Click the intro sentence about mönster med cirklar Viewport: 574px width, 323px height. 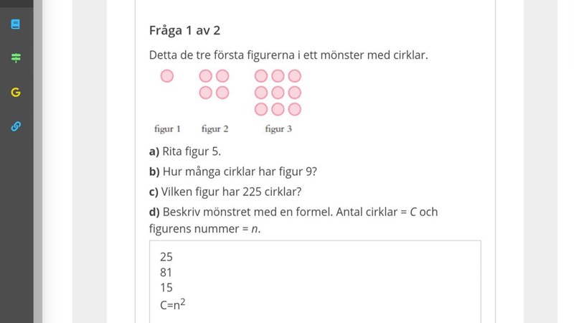click(288, 55)
